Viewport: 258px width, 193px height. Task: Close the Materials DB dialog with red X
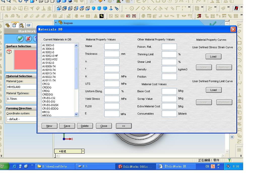[x=233, y=29]
